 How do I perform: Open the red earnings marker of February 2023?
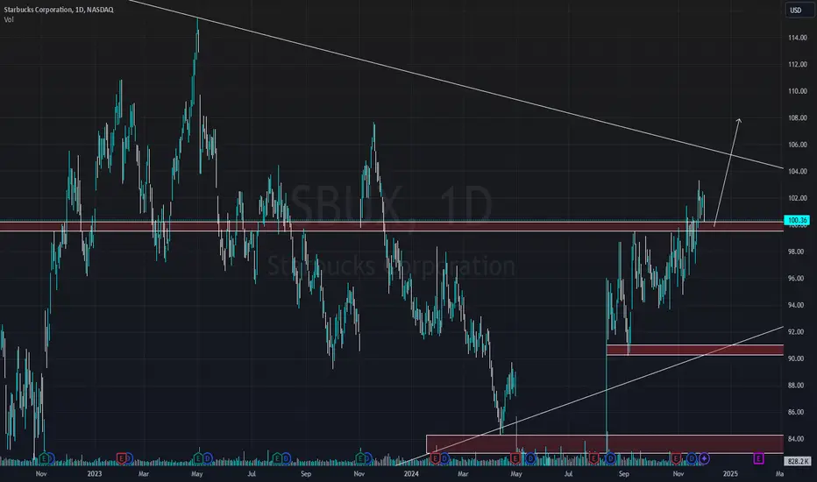coord(121,458)
